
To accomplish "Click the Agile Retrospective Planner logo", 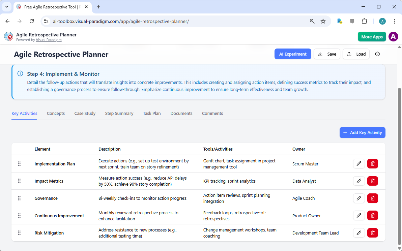I will pyautogui.click(x=8, y=36).
